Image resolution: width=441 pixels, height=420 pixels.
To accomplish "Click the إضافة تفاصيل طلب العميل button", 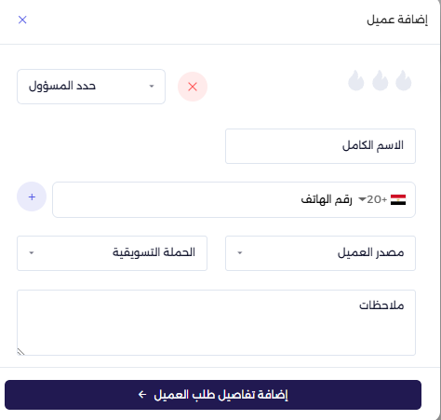I will pyautogui.click(x=213, y=395).
